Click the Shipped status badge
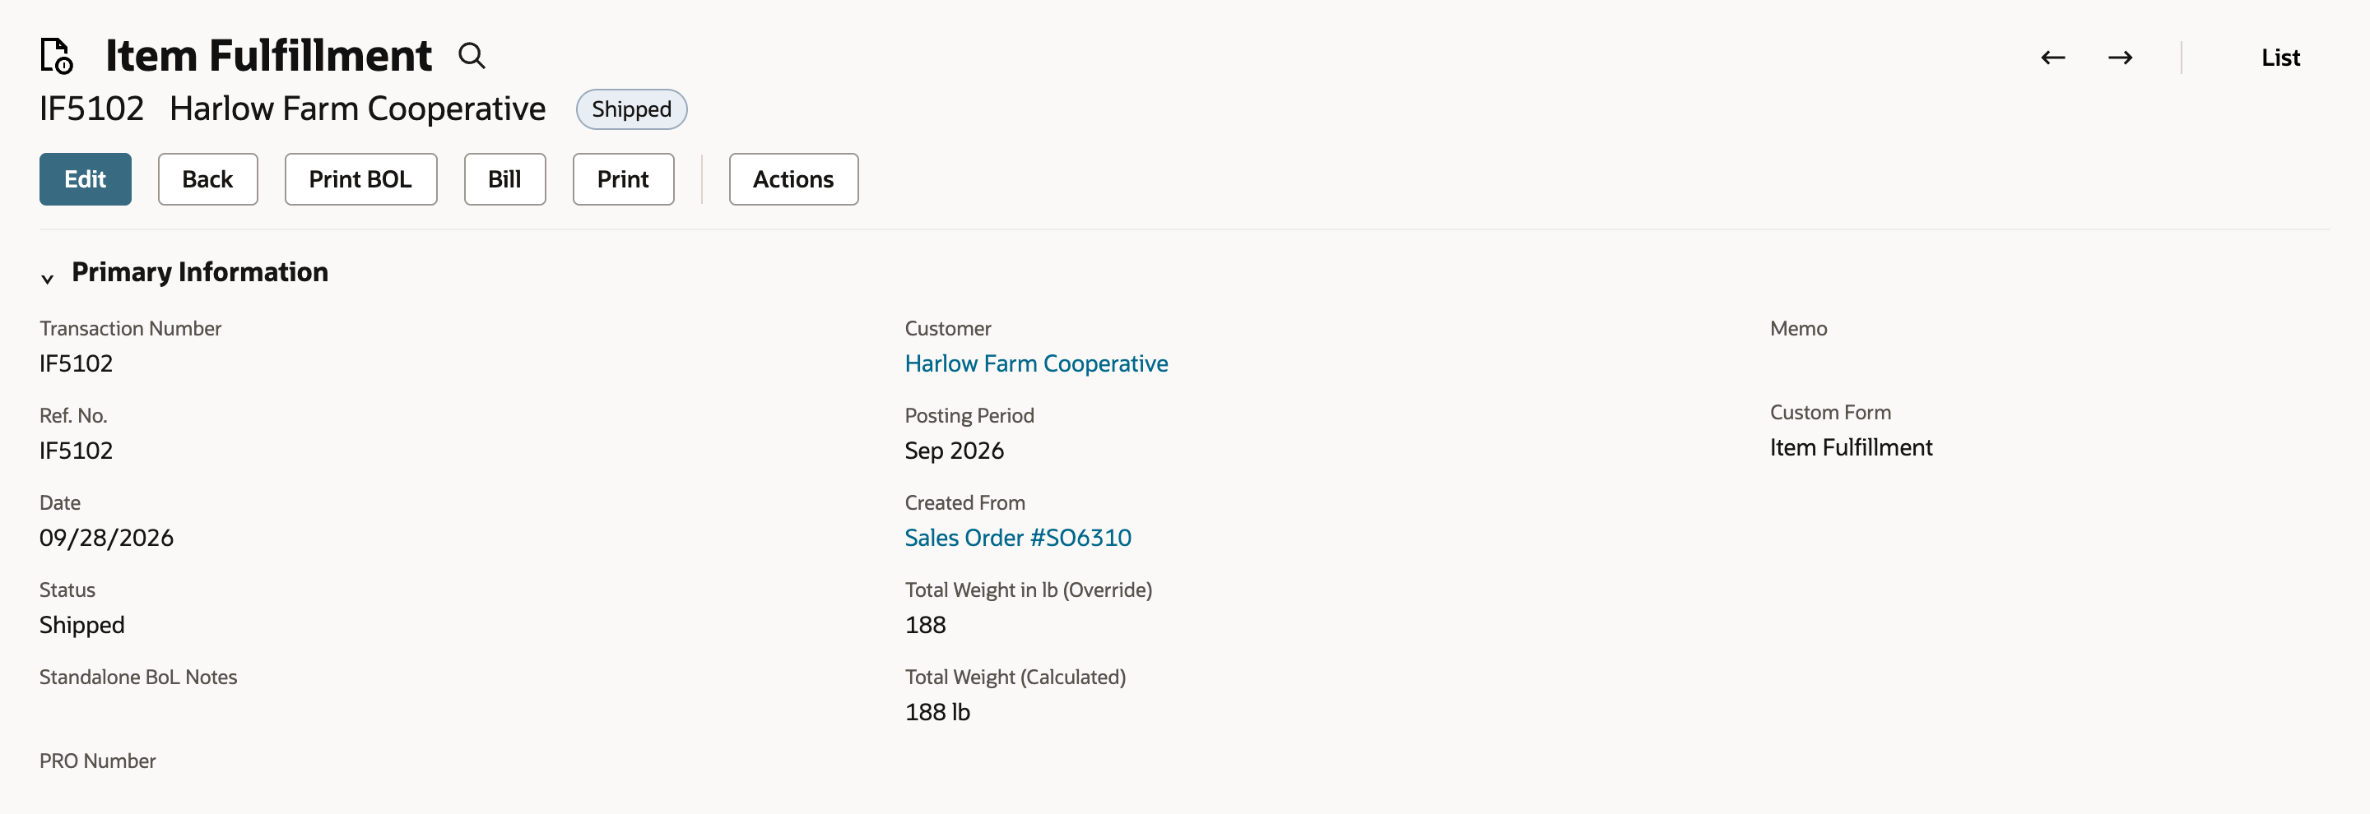Screen dimensions: 2370x814 point(631,109)
